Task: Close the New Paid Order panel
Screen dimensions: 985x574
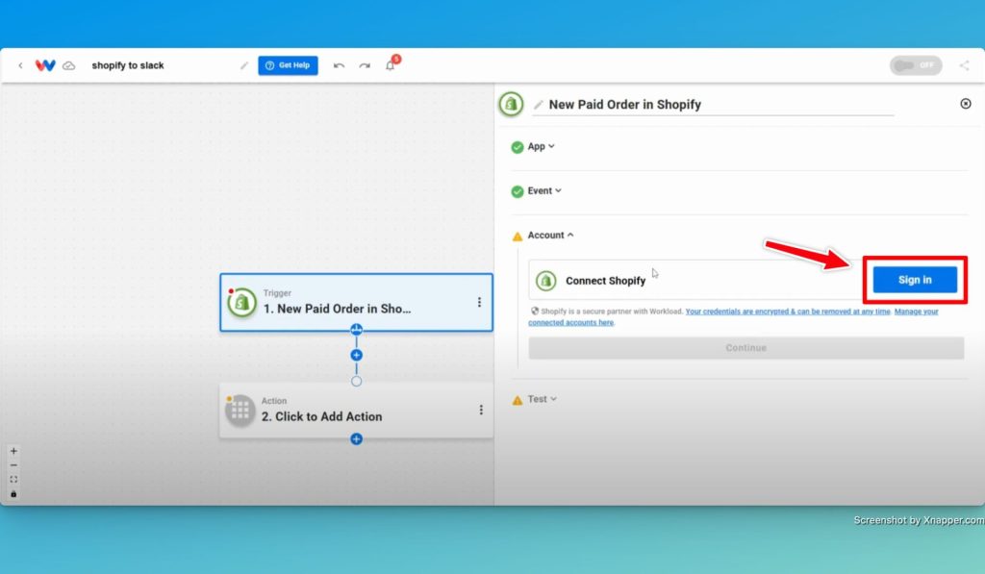Action: pyautogui.click(x=966, y=104)
